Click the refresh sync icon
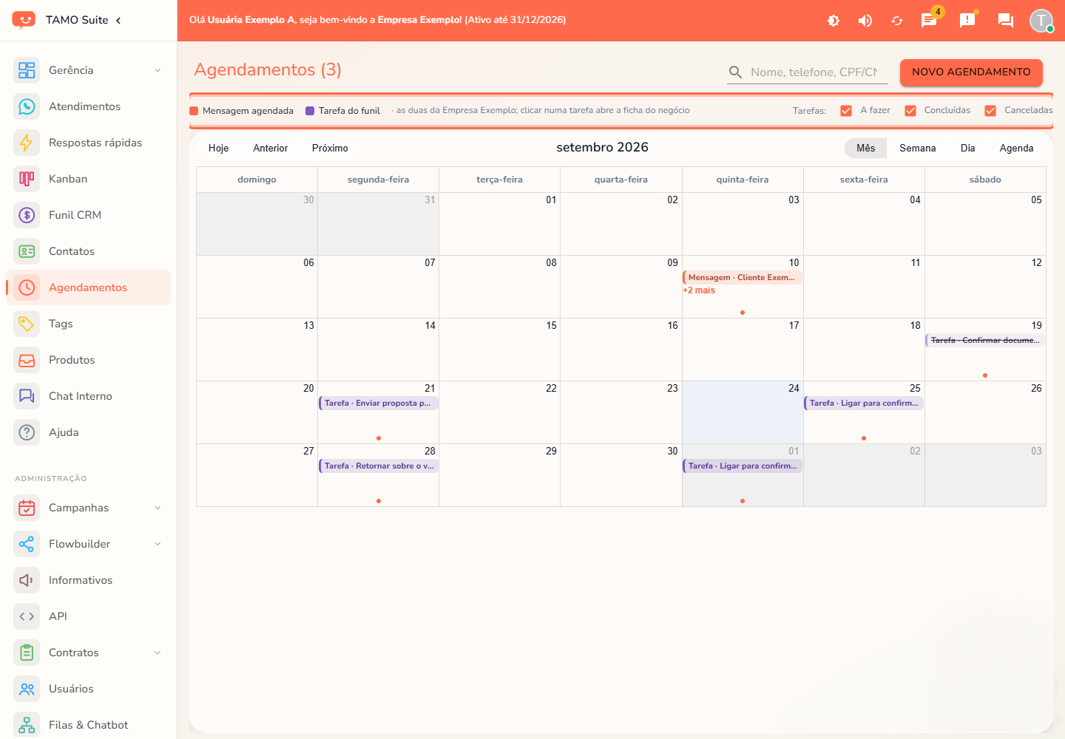 coord(897,21)
